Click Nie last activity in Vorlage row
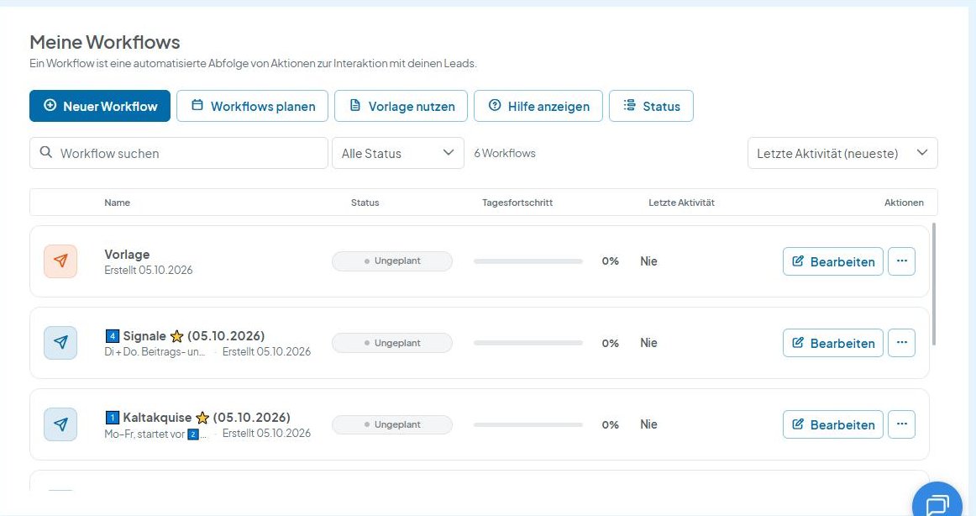976x516 pixels. pos(648,261)
